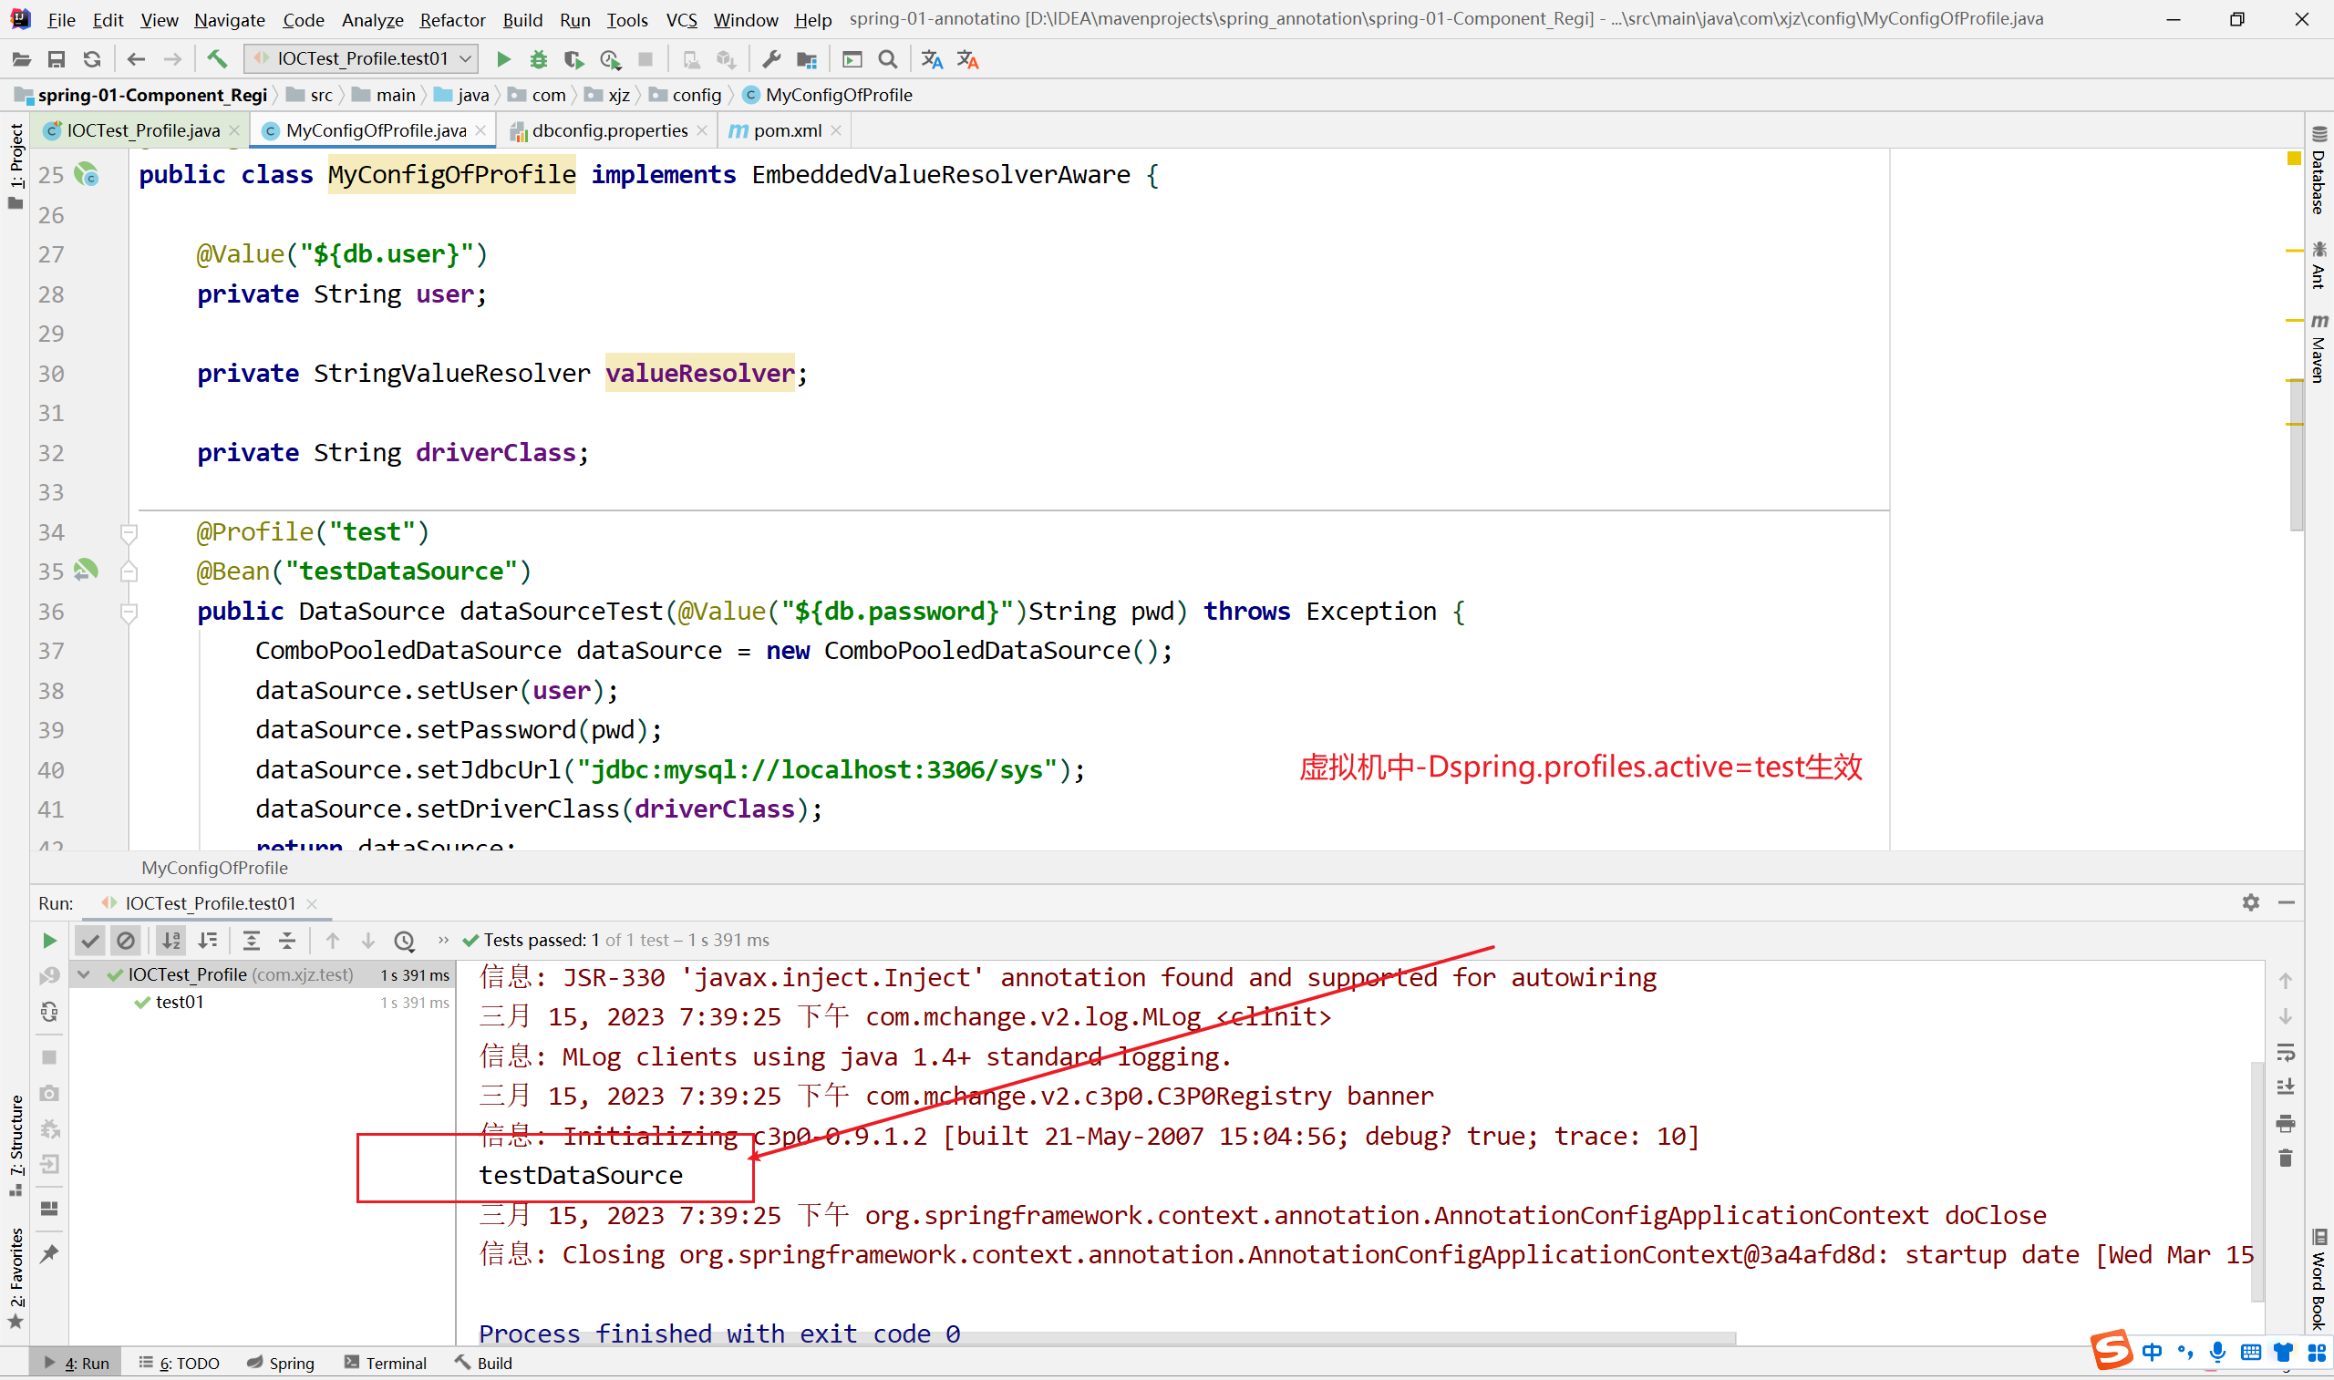Rerun failed tests icon in the Run panel

(49, 975)
